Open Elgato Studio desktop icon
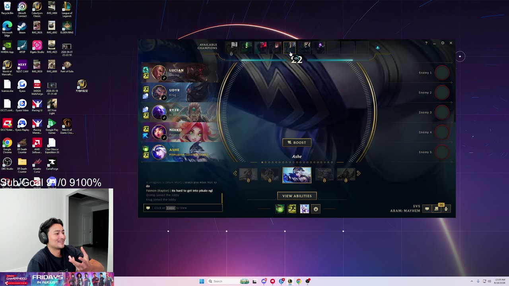 (37, 47)
